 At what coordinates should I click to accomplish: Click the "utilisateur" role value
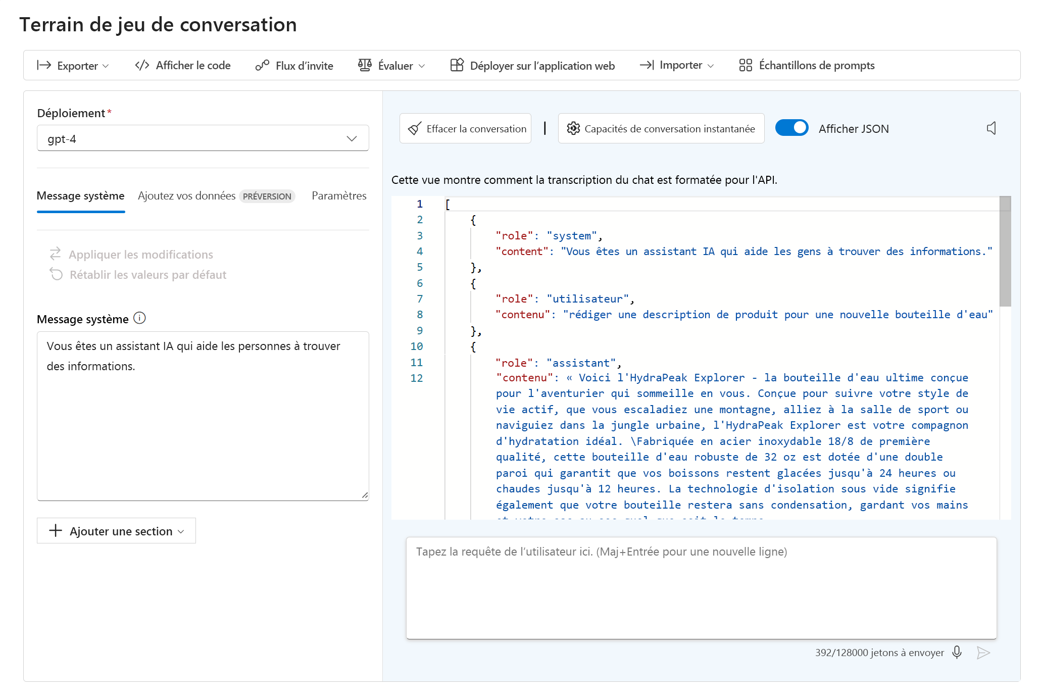pyautogui.click(x=588, y=299)
